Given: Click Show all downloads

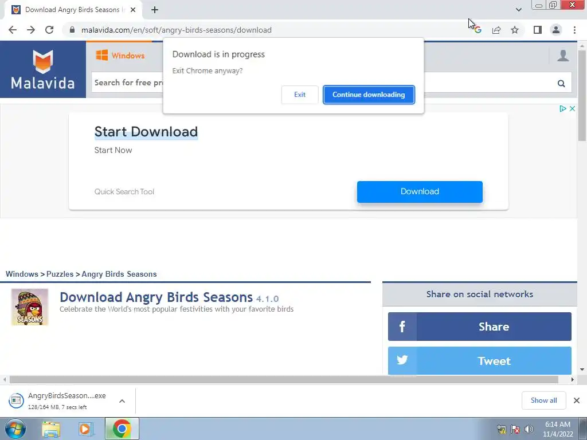Looking at the screenshot, I should click(543, 400).
